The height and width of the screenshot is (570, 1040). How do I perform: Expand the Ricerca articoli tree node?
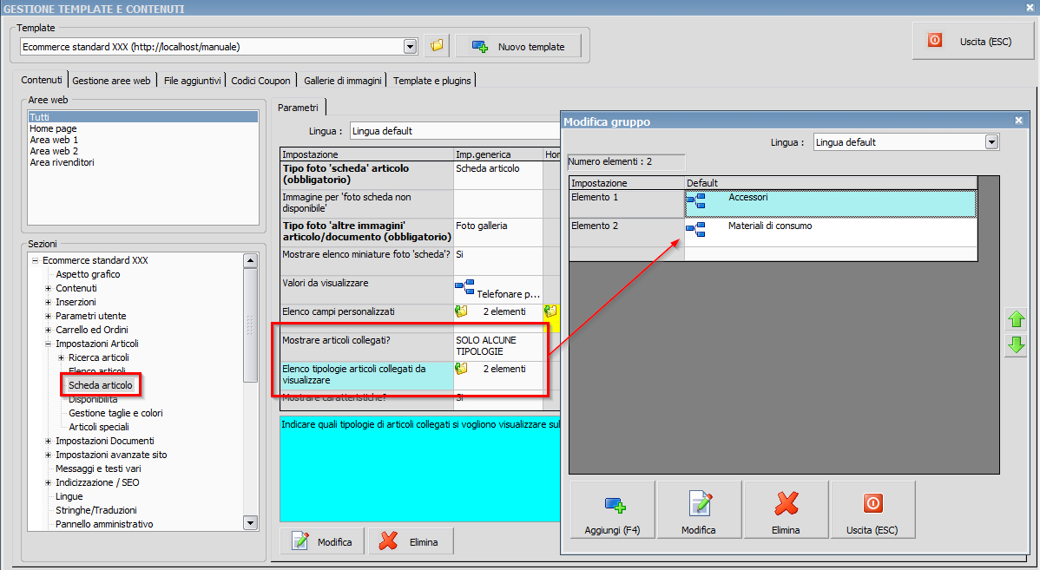tap(61, 358)
